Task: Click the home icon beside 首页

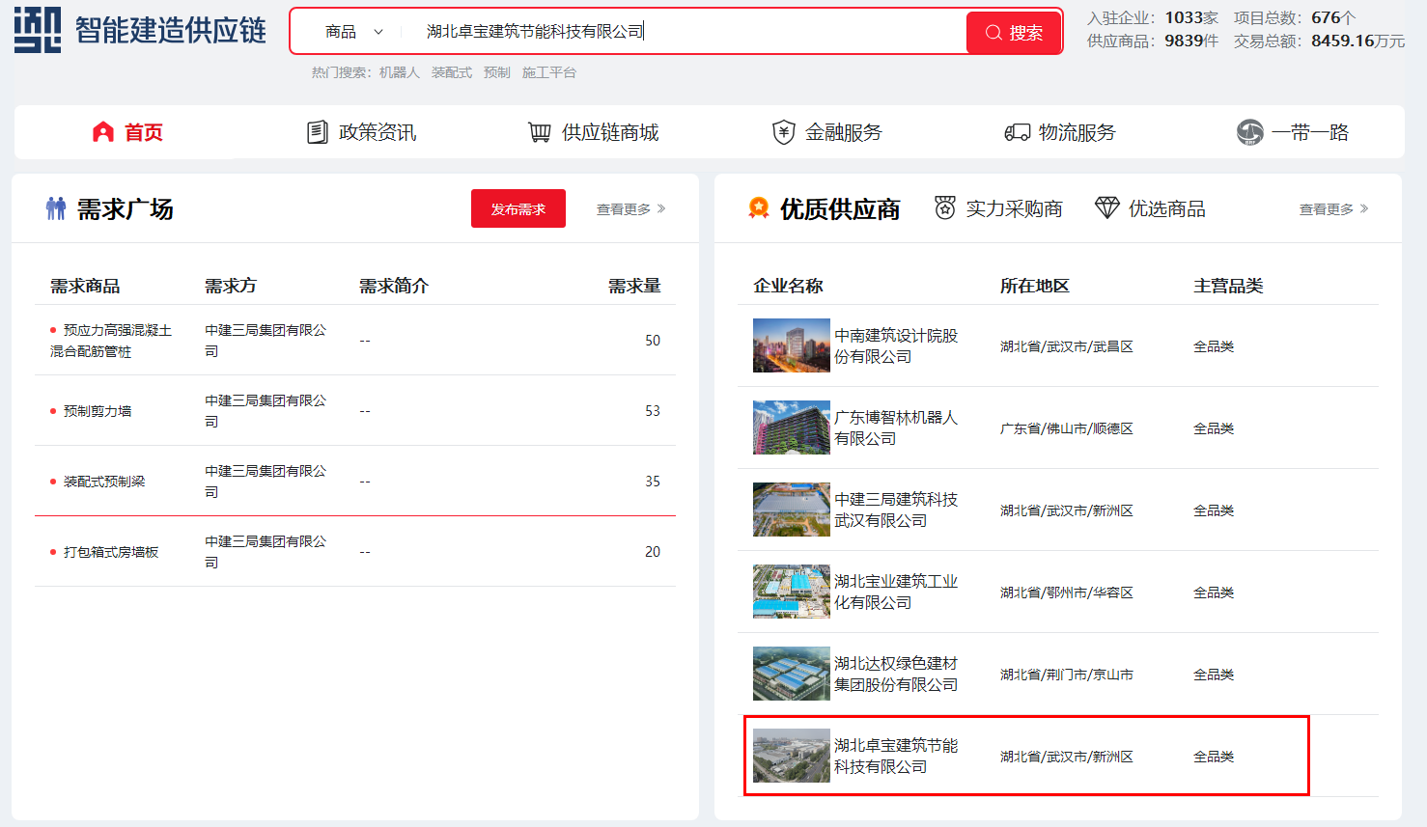Action: click(x=103, y=132)
